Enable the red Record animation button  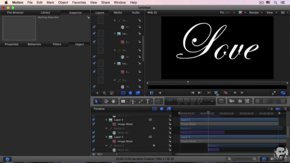click(x=225, y=93)
